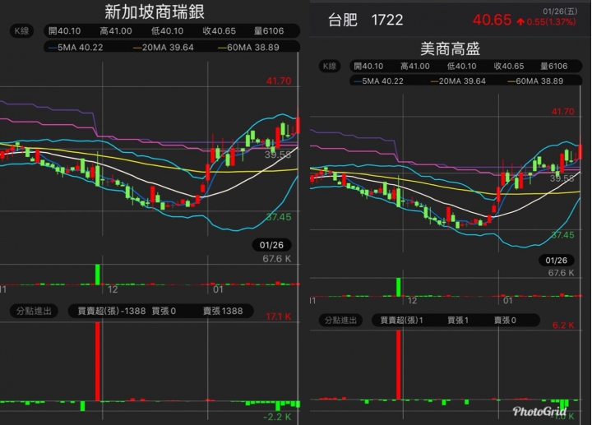Click 買張 0 in 新加坡商瑞銀 panel

tap(164, 311)
